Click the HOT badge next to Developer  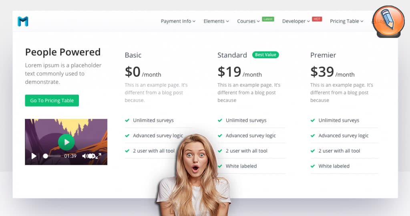point(317,19)
